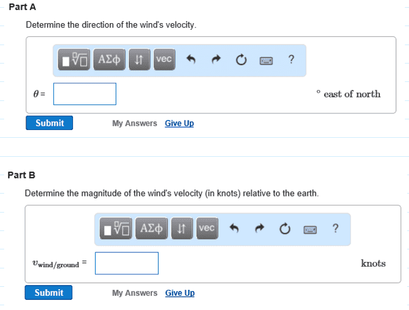409x310 pixels.
Task: Open Part B math templates button
Action: click(x=116, y=228)
